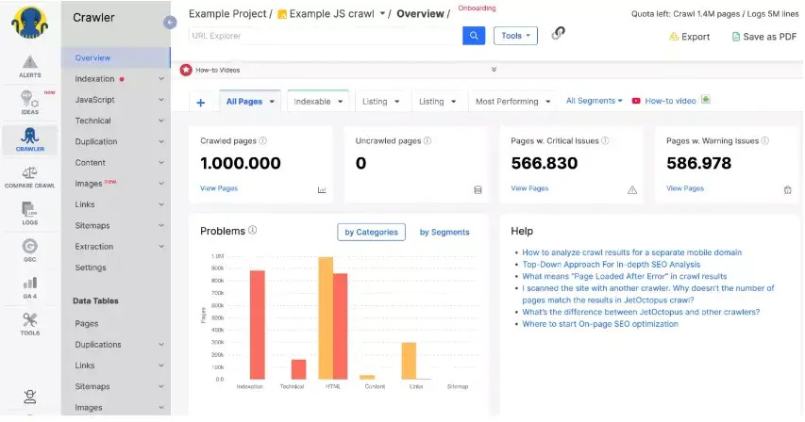805x422 pixels.
Task: Click Save as PDF button
Action: click(x=763, y=37)
